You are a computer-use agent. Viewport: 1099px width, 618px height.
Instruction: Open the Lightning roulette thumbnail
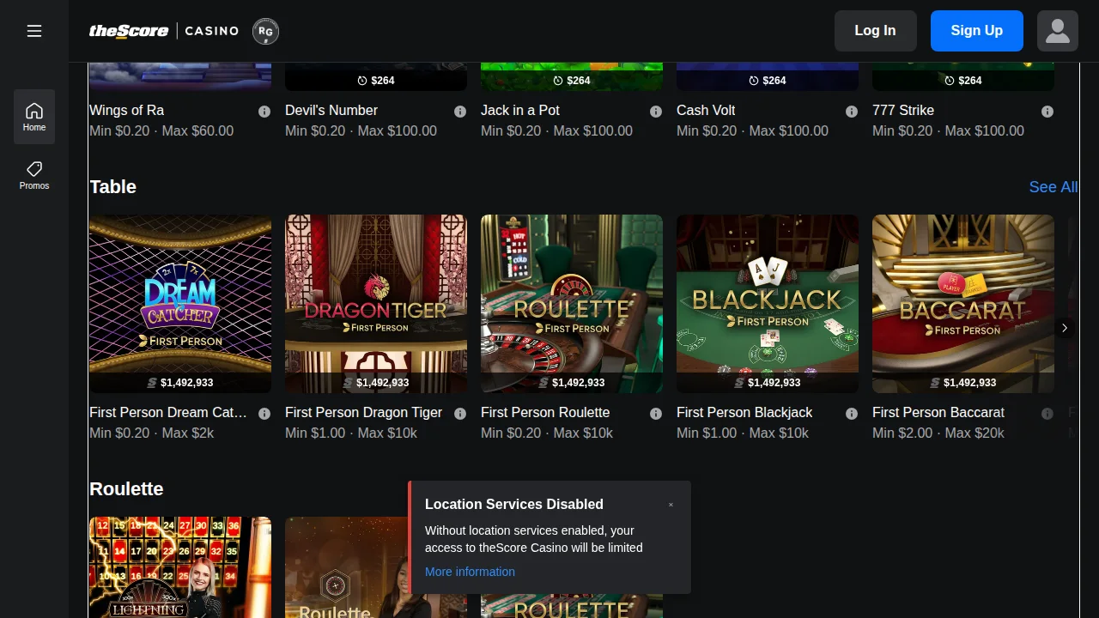180,567
